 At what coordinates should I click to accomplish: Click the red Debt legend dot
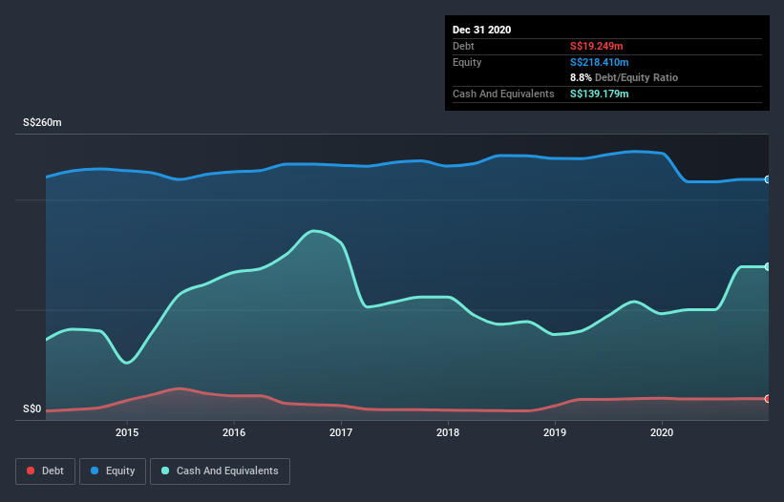coord(31,471)
